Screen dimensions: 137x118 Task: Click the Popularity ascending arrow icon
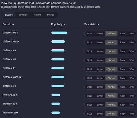click(64, 25)
